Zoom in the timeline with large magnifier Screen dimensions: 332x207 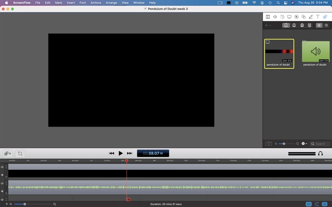point(55,204)
